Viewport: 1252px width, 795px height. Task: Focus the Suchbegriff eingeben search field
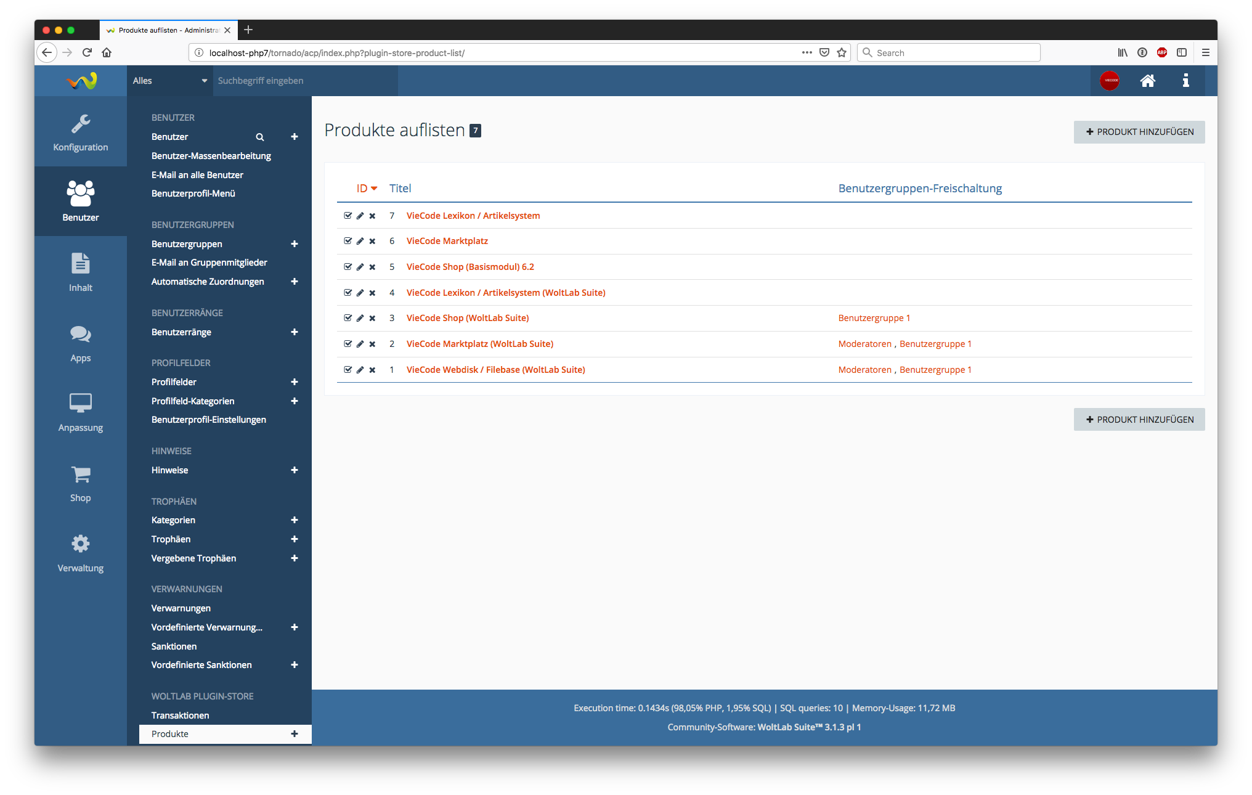tap(305, 81)
